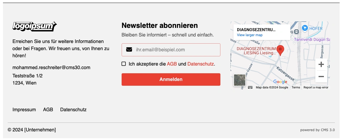Tick the AGB and Datenschutz acceptance checkbox
The width and height of the screenshot is (342, 140).
[124, 64]
